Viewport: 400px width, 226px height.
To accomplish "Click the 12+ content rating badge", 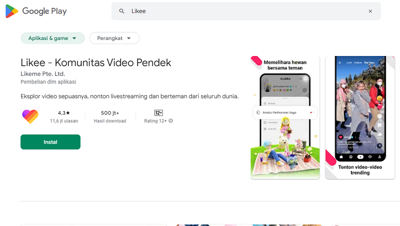I will [x=158, y=112].
